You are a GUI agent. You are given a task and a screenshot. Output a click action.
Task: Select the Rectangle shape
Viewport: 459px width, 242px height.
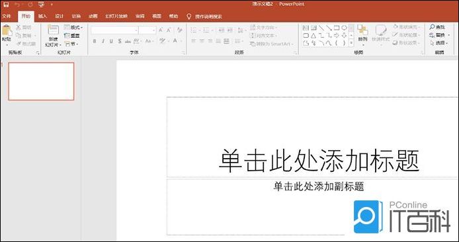pos(337,28)
